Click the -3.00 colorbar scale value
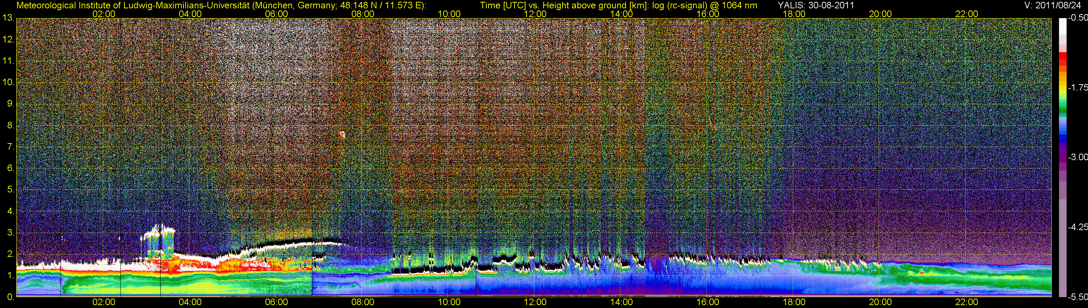This screenshot has height=308, width=1088. click(x=1077, y=157)
